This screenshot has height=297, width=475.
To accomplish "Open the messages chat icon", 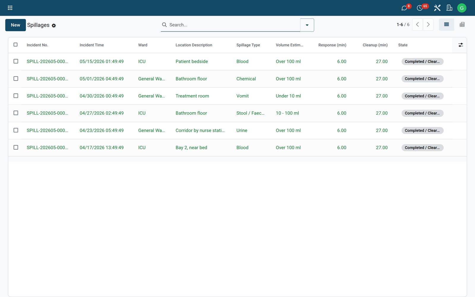I will pyautogui.click(x=404, y=8).
